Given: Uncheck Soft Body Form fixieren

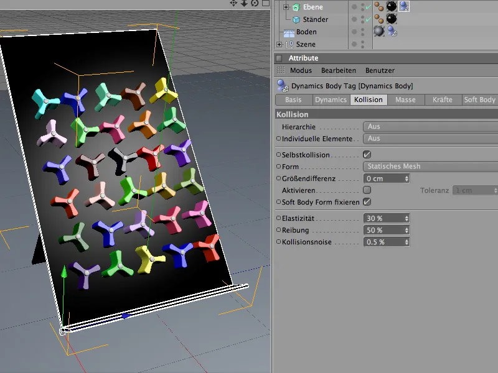Looking at the screenshot, I should click(367, 202).
